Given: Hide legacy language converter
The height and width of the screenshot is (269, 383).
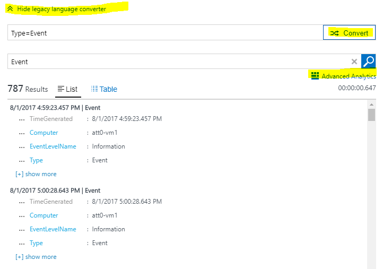Looking at the screenshot, I should click(x=61, y=9).
